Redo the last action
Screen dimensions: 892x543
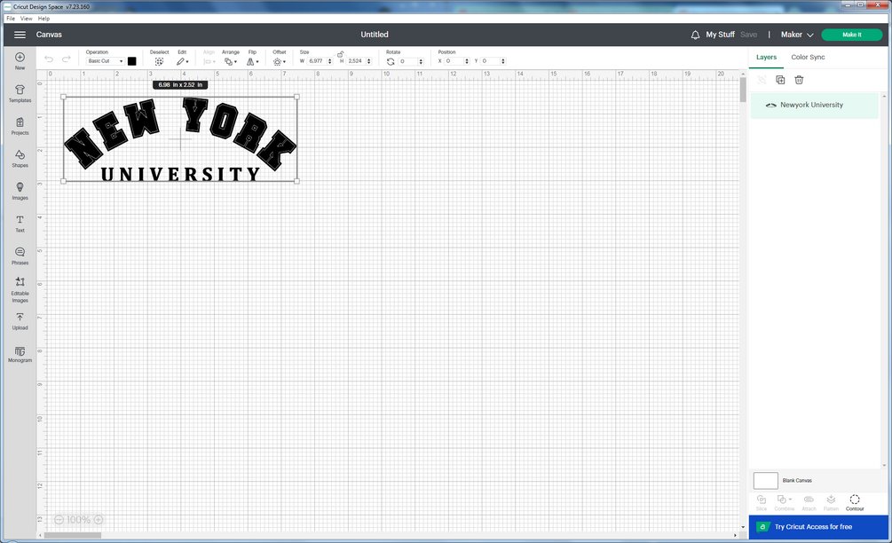tap(66, 59)
